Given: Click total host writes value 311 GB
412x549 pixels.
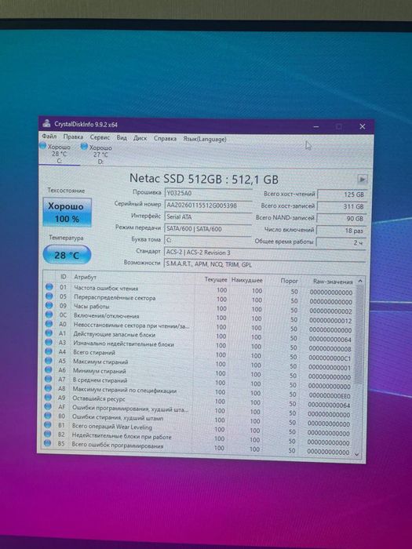Looking at the screenshot, I should pos(341,206).
